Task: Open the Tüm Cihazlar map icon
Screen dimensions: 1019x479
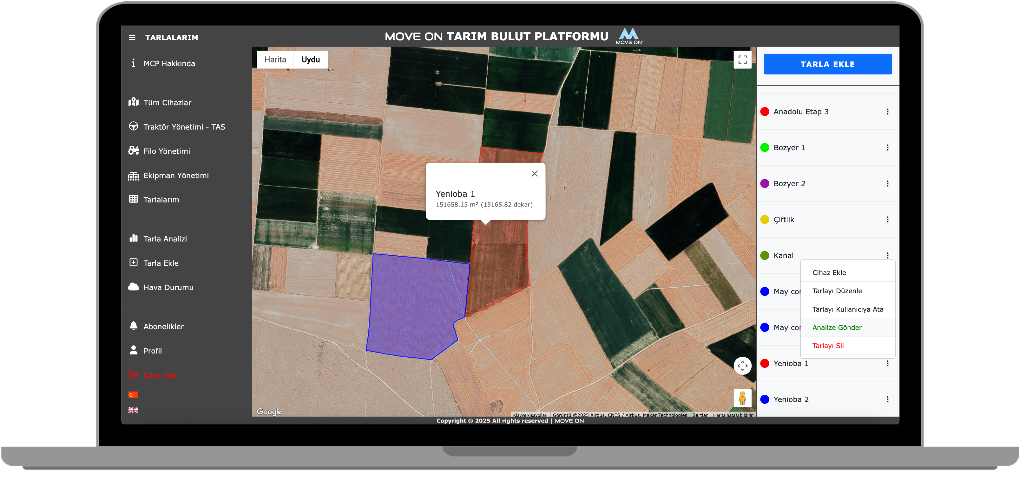Action: 133,102
